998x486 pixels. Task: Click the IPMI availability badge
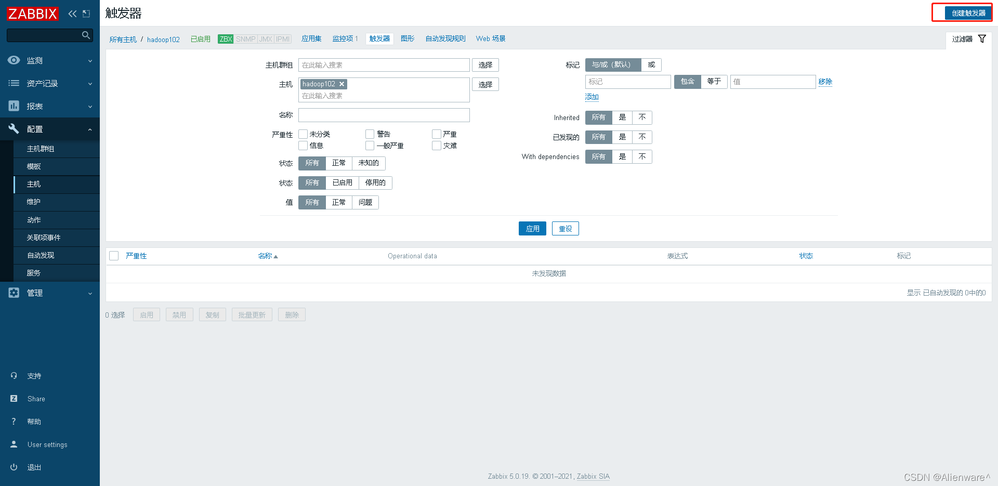click(x=283, y=39)
